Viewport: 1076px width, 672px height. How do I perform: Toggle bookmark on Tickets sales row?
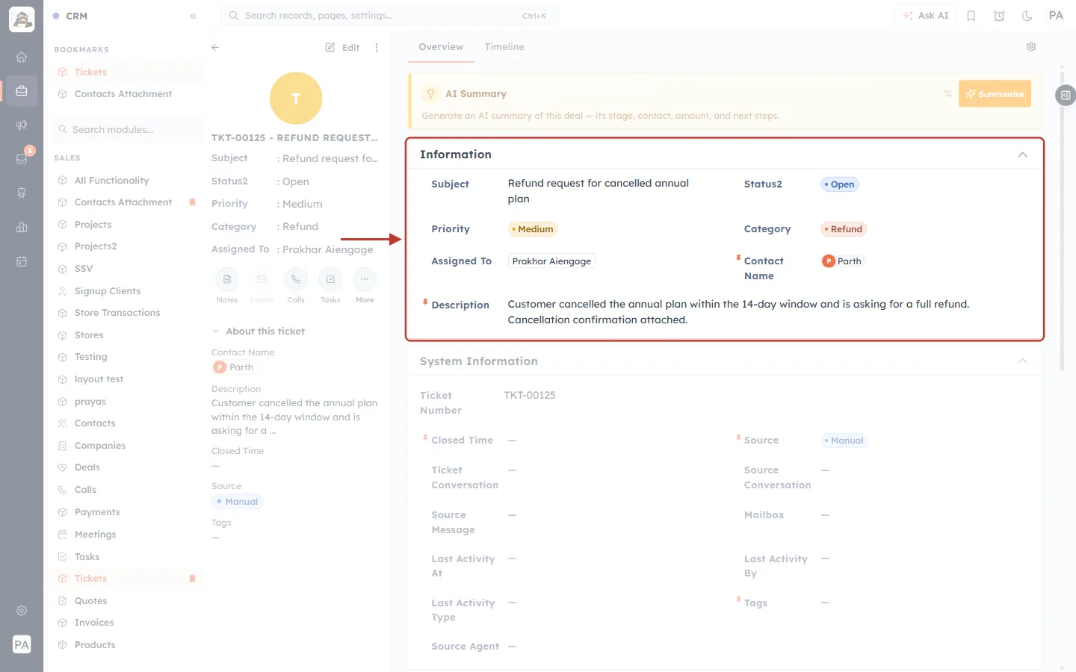pos(192,579)
